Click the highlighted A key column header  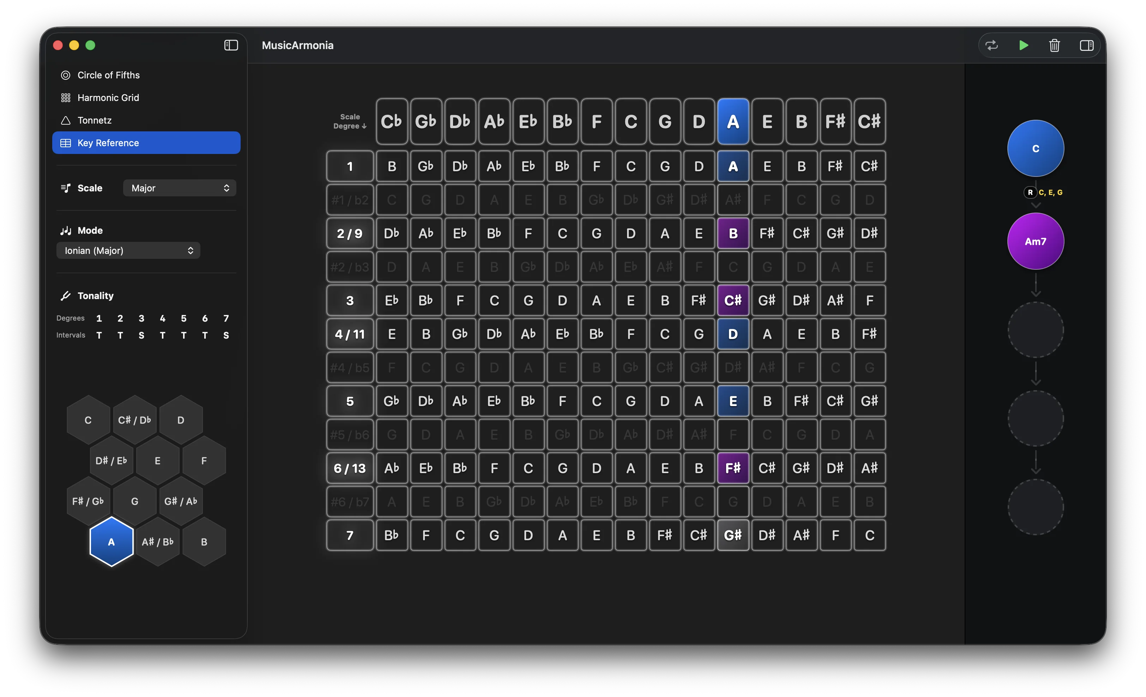[x=733, y=121]
